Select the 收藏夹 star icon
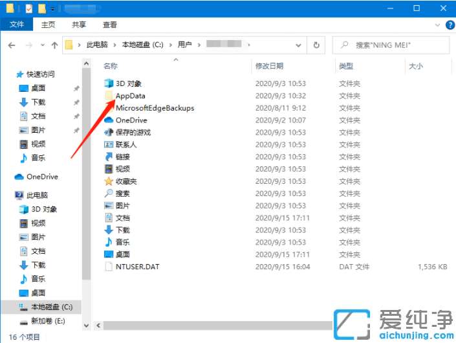 click(109, 181)
